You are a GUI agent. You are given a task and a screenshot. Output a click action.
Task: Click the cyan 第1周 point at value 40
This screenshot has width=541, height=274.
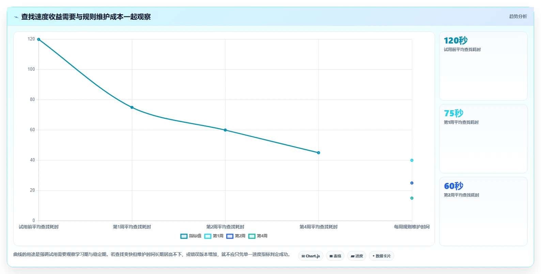coord(412,160)
